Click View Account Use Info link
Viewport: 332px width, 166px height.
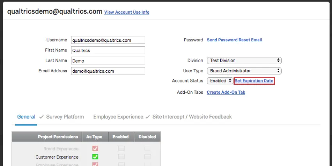click(127, 12)
